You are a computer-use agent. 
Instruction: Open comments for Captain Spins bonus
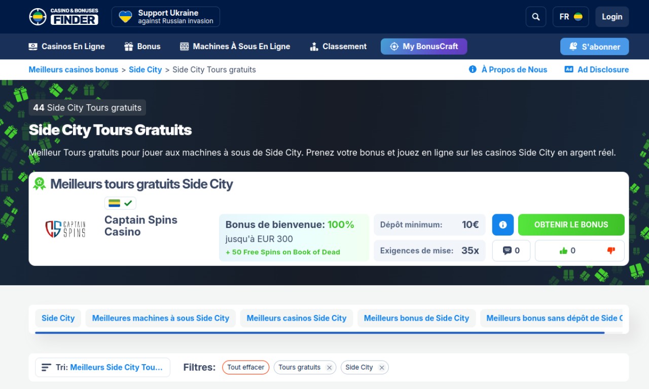pyautogui.click(x=511, y=251)
